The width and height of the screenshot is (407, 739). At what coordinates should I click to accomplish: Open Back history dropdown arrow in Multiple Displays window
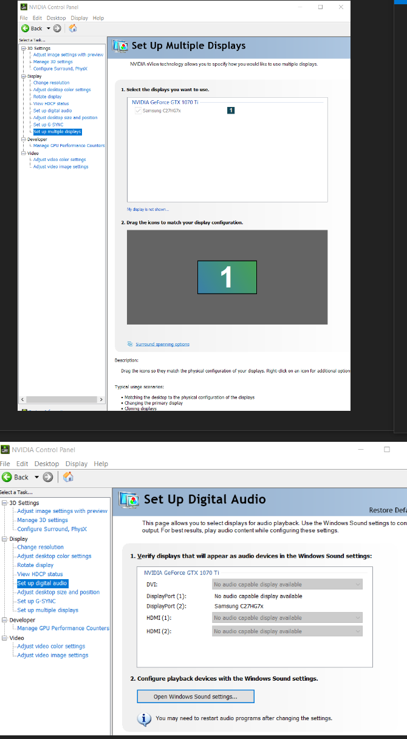(x=48, y=29)
